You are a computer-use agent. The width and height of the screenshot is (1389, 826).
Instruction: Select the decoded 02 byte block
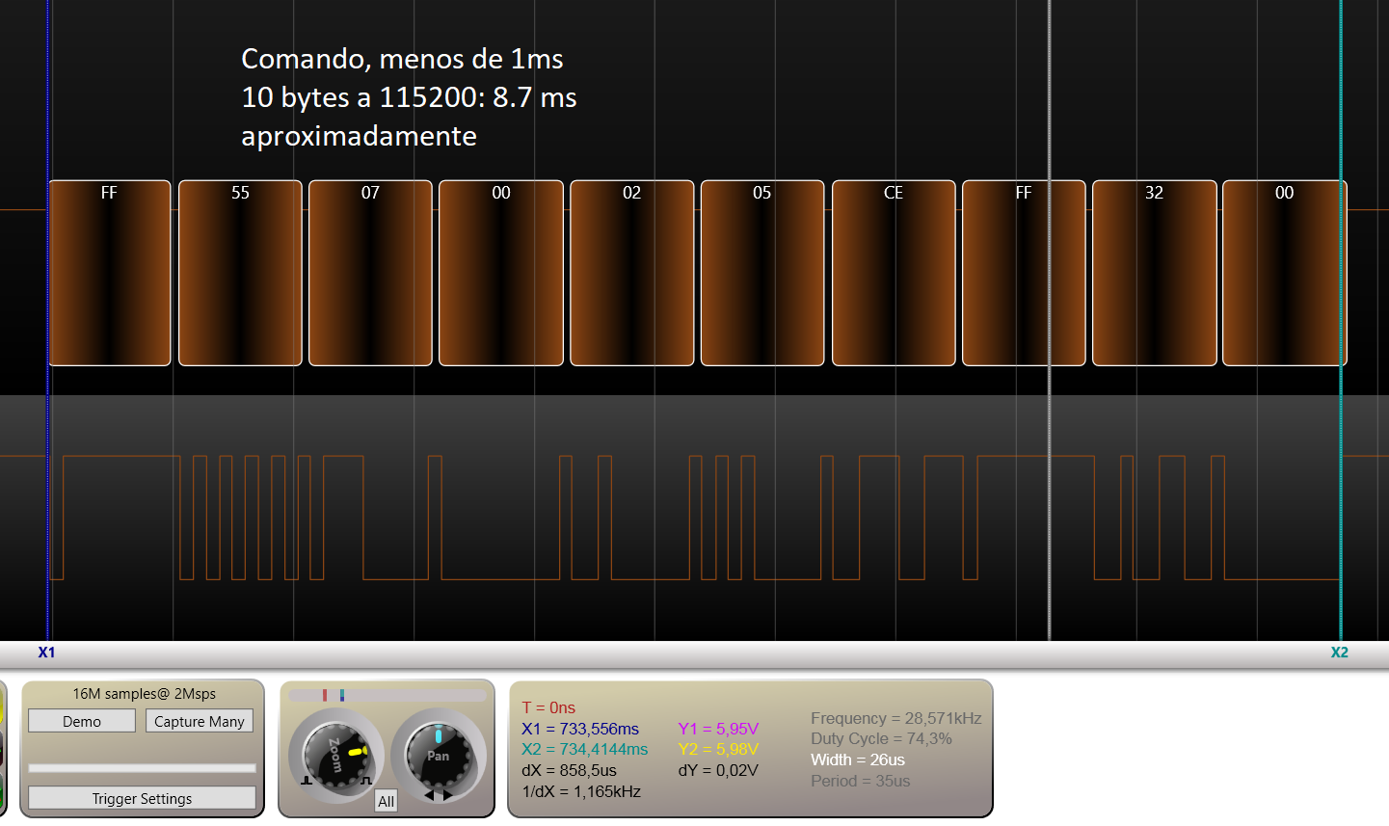(632, 273)
